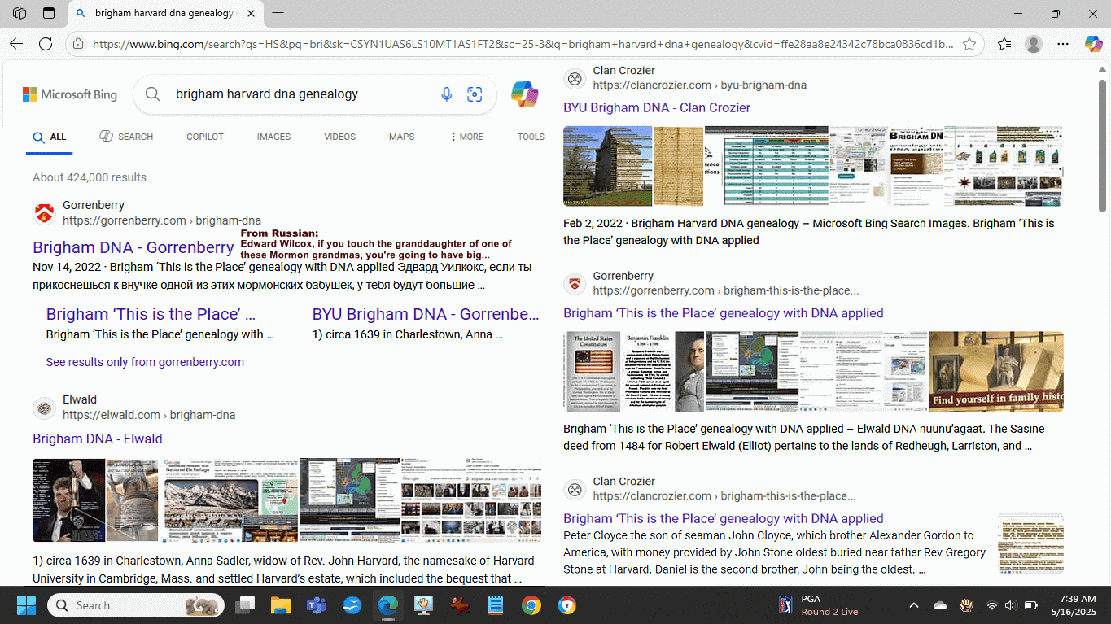Image resolution: width=1111 pixels, height=624 pixels.
Task: Click the taskbar Search box
Action: point(137,605)
